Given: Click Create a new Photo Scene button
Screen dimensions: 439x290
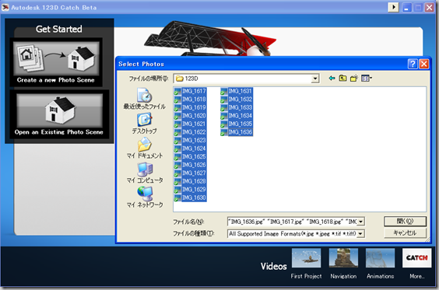Looking at the screenshot, I should click(x=56, y=62).
